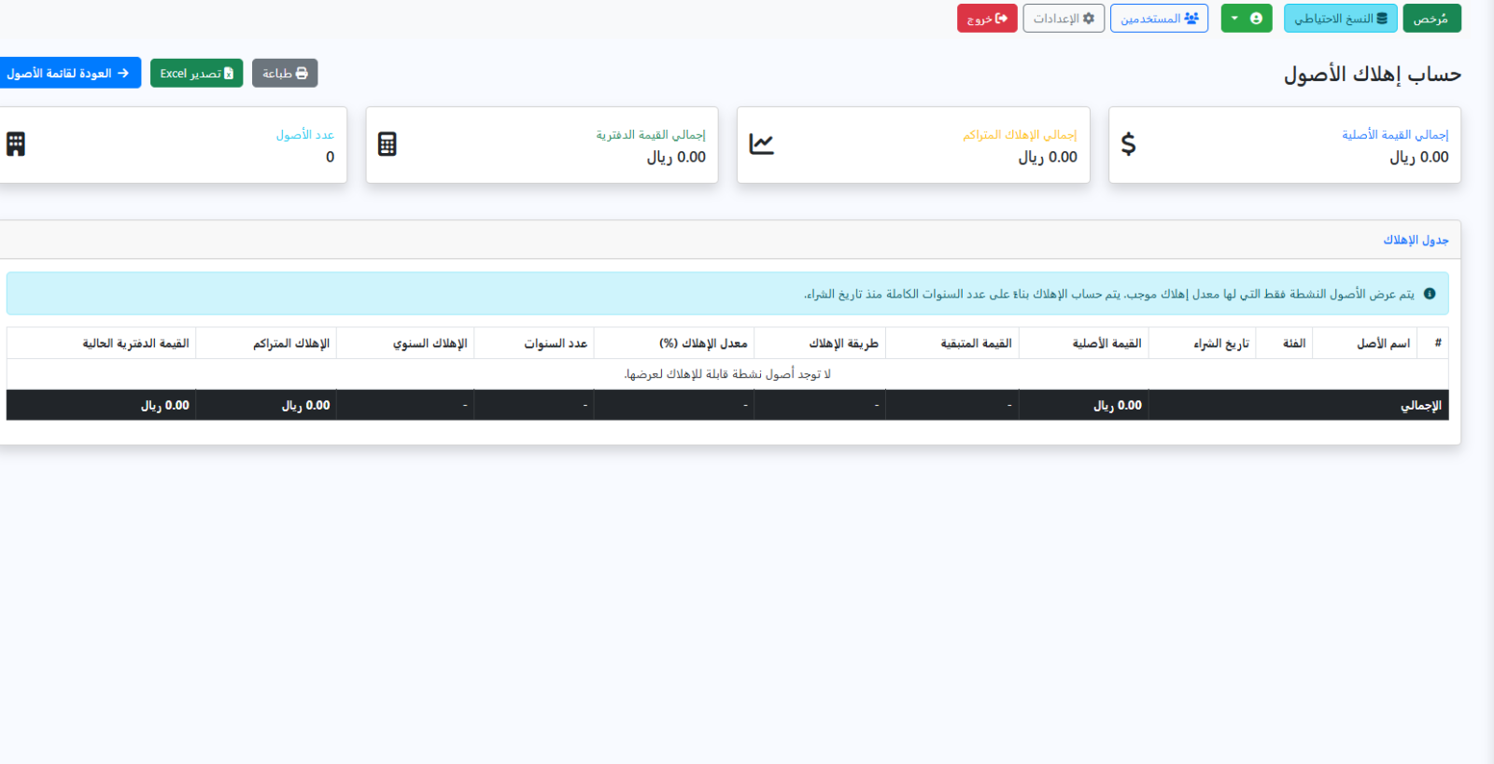Click the green مُرخص license badge
Viewport: 1494px width, 764px height.
pyautogui.click(x=1431, y=19)
